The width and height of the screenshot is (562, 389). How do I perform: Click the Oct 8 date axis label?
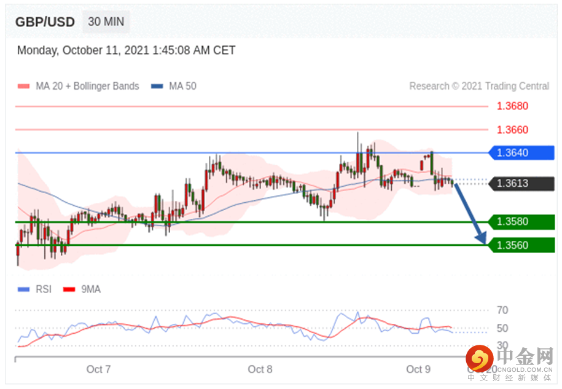260,369
